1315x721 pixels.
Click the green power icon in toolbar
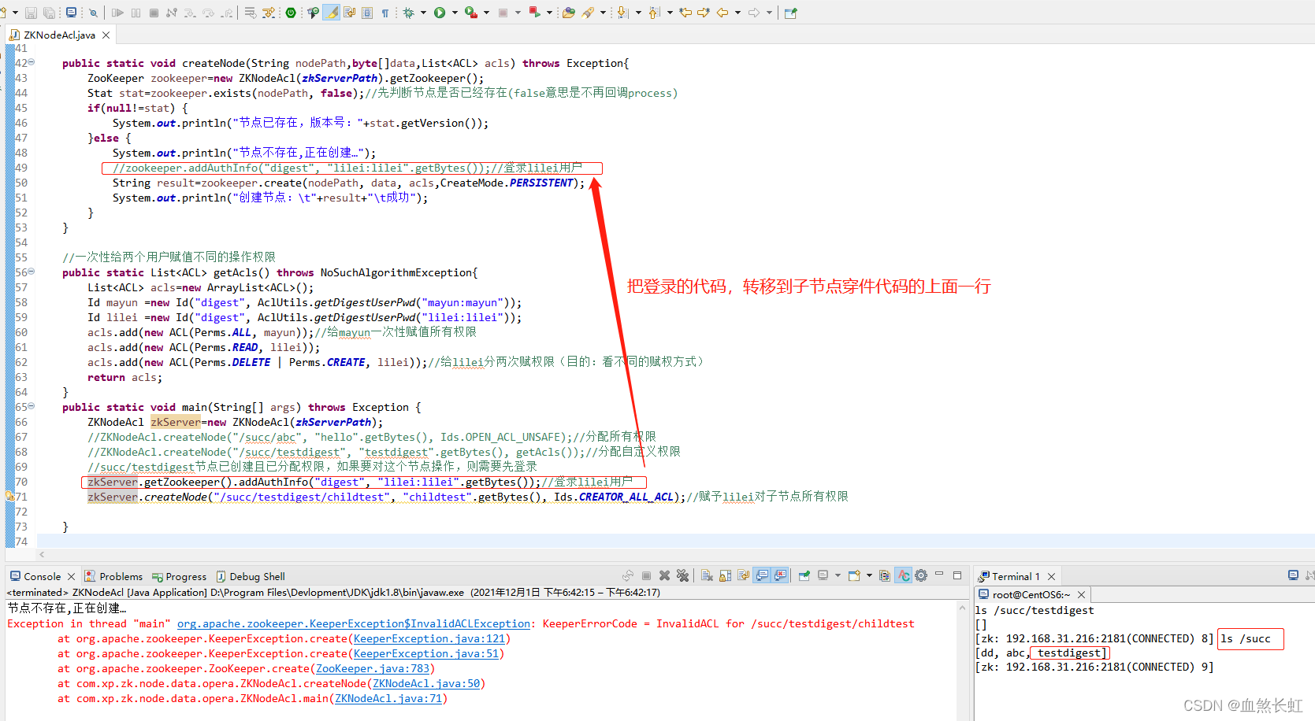[x=291, y=13]
